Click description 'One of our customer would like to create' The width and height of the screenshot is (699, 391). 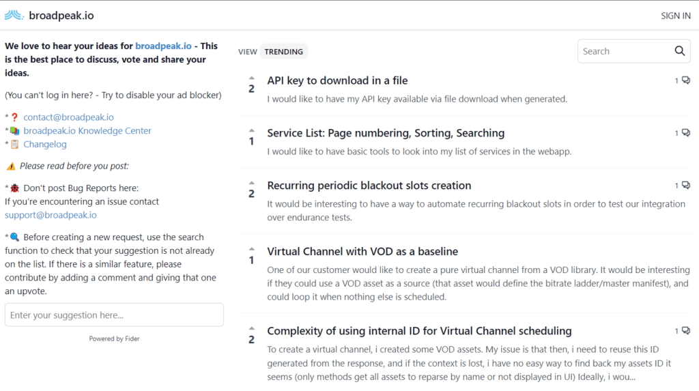pos(479,283)
